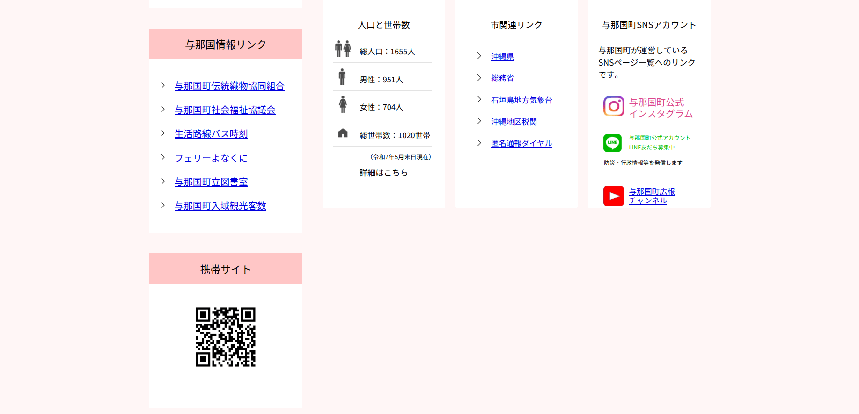
Task: Open 与那国町広報チャンネル YouTube link
Action: pos(651,196)
